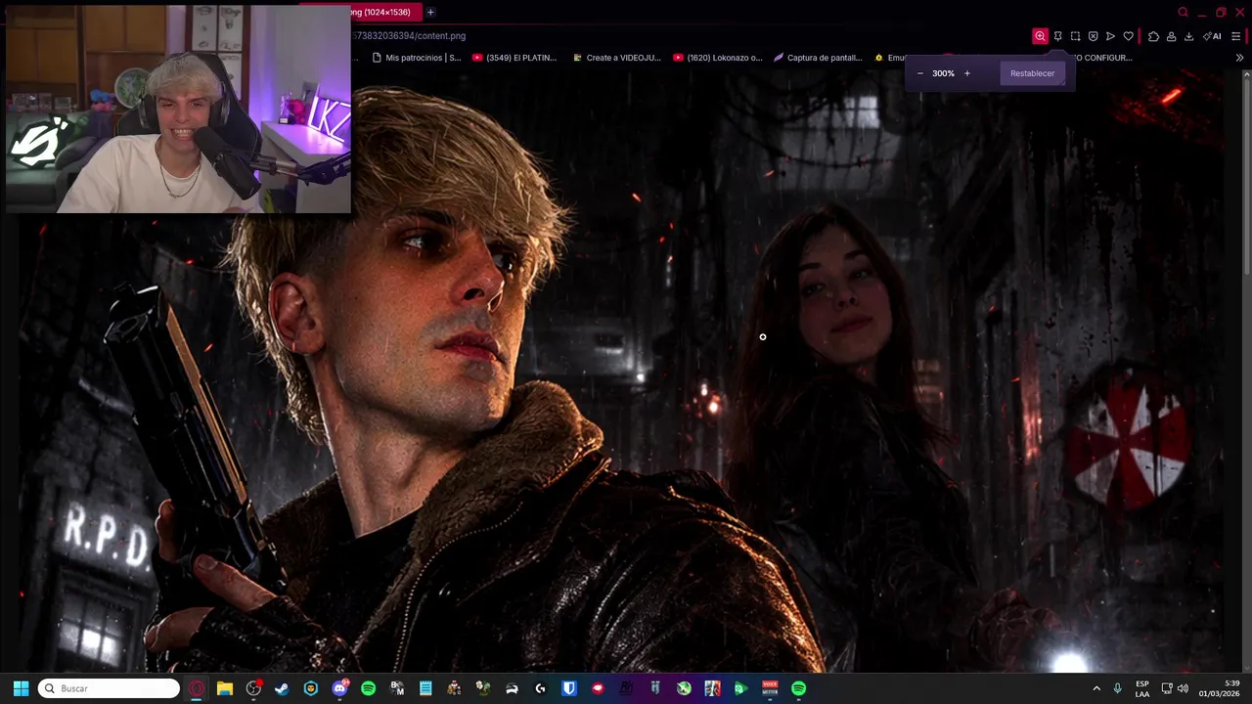Click the Restablecer zoom button

click(x=1033, y=73)
